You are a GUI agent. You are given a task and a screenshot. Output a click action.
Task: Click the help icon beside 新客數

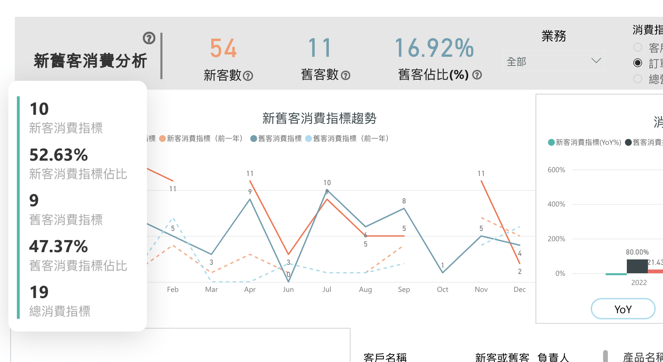248,76
